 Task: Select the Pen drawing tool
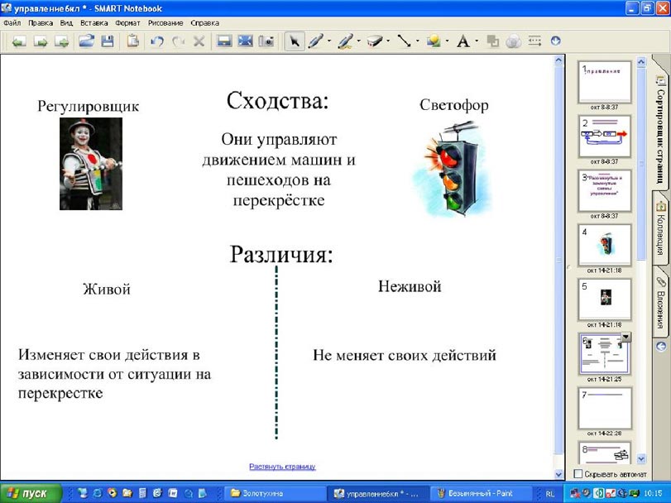[315, 41]
